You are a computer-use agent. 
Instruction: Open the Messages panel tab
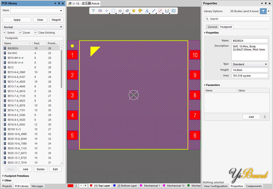(37, 186)
